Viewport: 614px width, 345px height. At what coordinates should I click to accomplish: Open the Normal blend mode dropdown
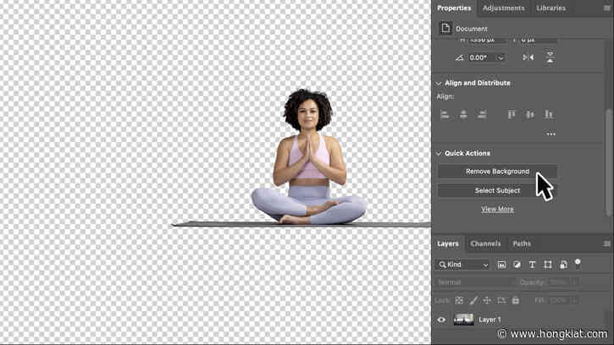(x=473, y=282)
